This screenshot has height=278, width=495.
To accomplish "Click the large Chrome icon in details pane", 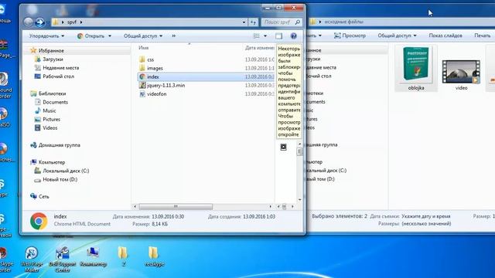I will 39,222.
